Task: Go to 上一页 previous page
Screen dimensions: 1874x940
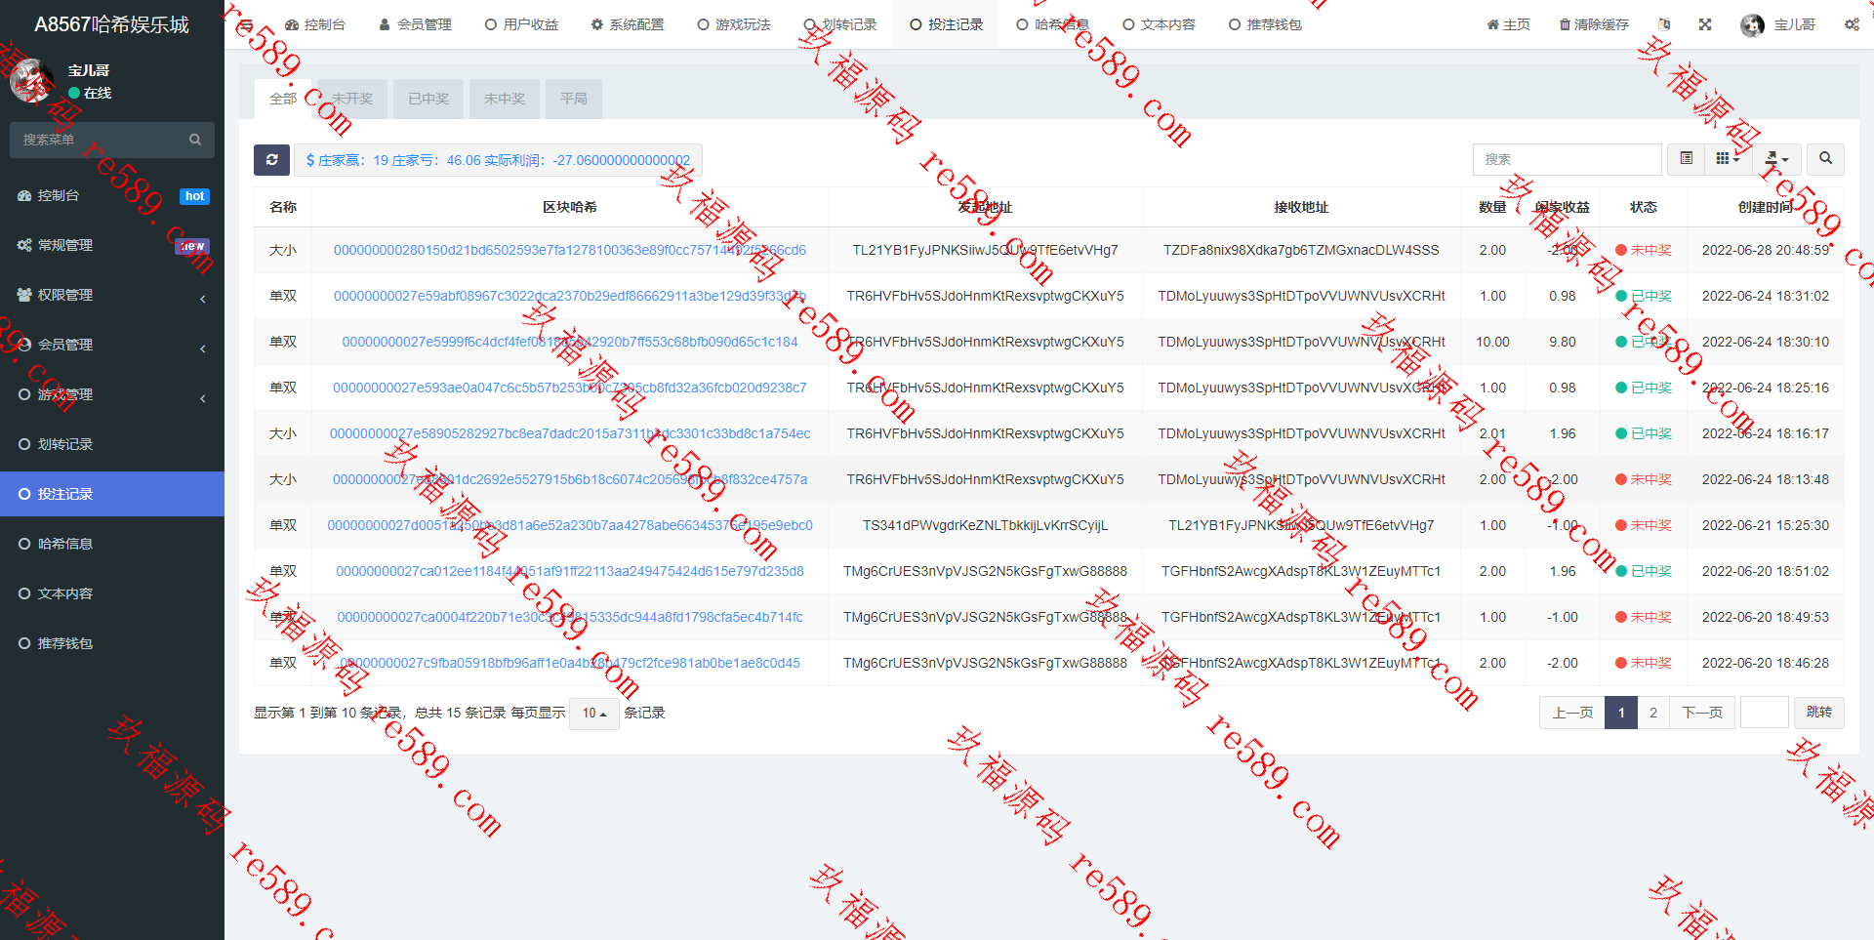Action: (1572, 713)
